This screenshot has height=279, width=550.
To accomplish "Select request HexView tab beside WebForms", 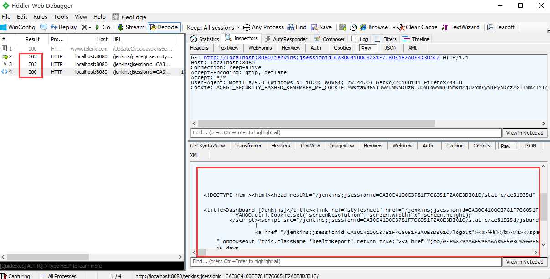I will pyautogui.click(x=291, y=48).
